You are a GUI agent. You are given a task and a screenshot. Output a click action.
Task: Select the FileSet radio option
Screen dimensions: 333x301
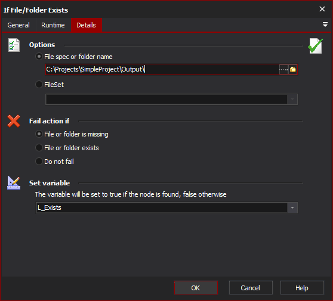click(x=50, y=85)
